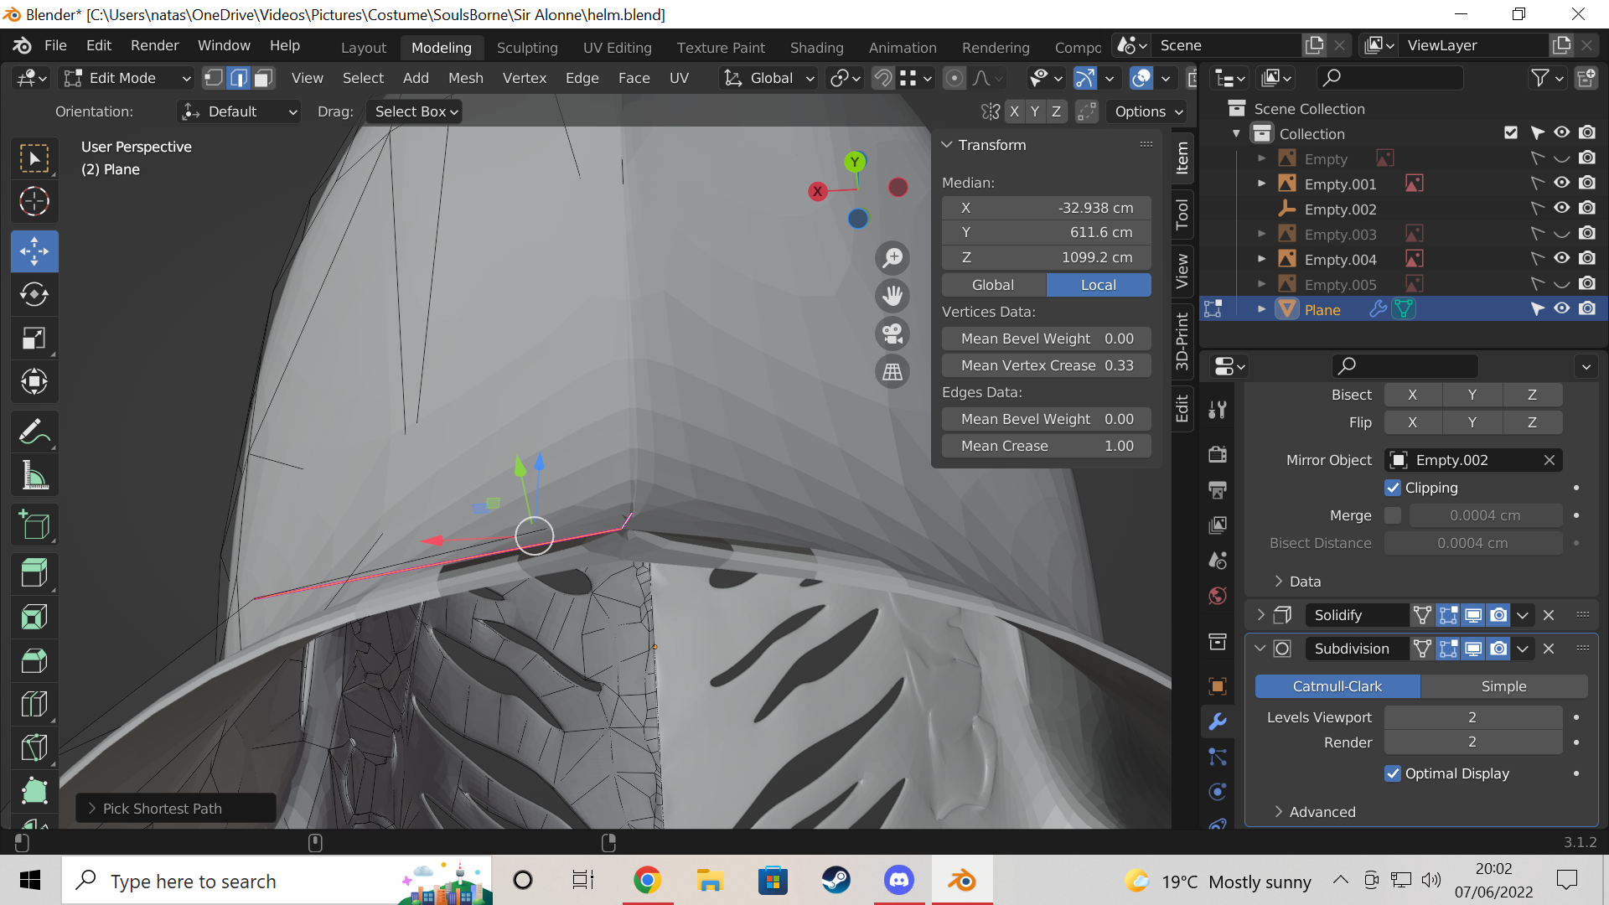
Task: Open the Select Box drag dropdown
Action: 415,111
